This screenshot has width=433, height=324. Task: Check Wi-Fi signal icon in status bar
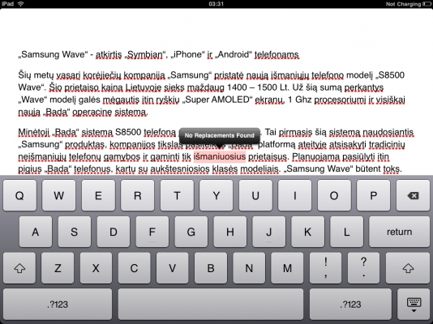21,4
